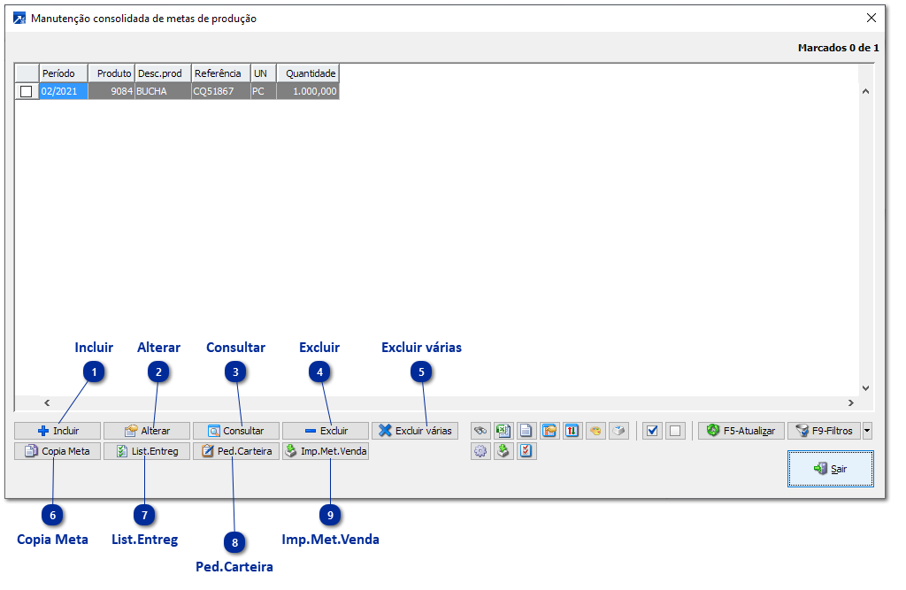Viewport: 906px width, 590px height.
Task: Select the 02/2021 period cell
Action: tap(63, 91)
